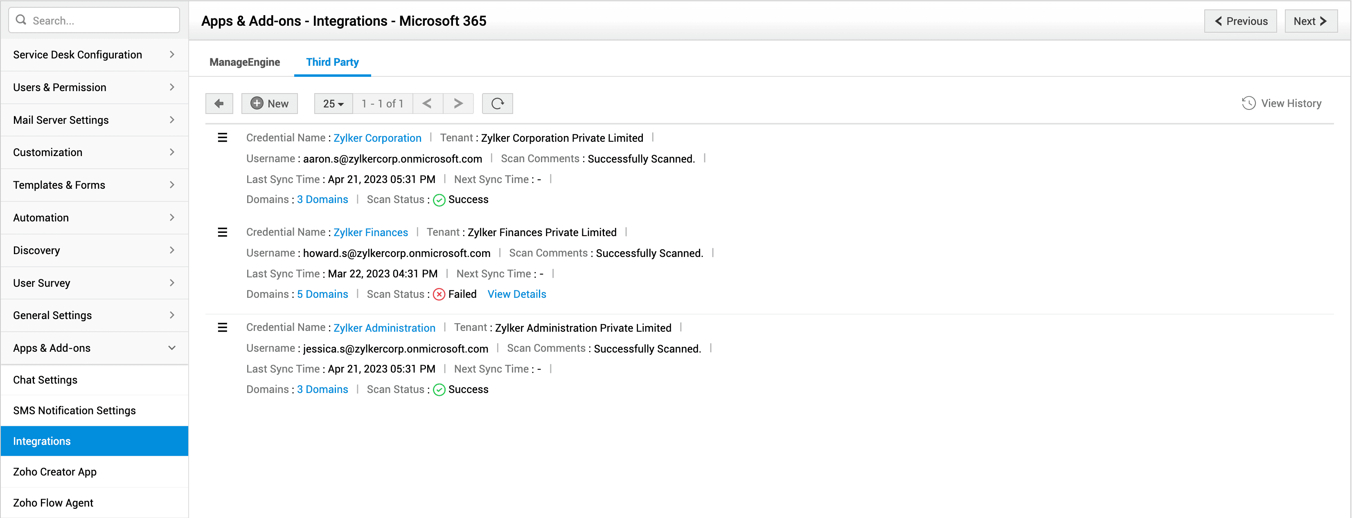Open hamburger menu for Zylker Corporation
This screenshot has width=1352, height=518.
(x=223, y=138)
